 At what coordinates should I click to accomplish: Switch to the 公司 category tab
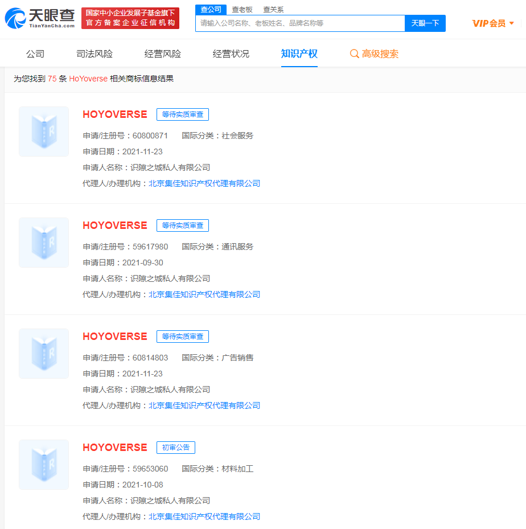pyautogui.click(x=35, y=54)
